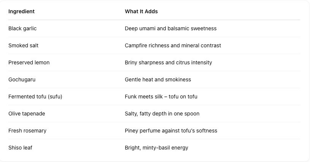This screenshot has width=310, height=162.
Task: Select the Preserved lemon cell
Action: pos(29,63)
